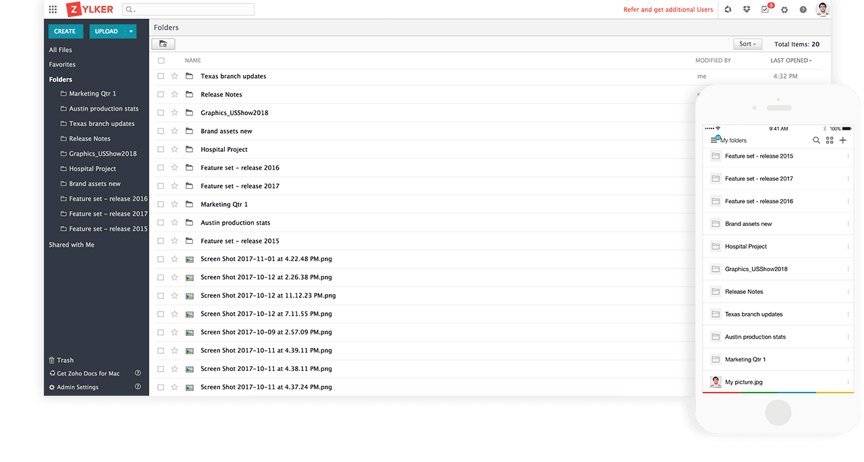This screenshot has width=864, height=462.
Task: Star the Marketing Qtr 1 row
Action: [x=175, y=204]
